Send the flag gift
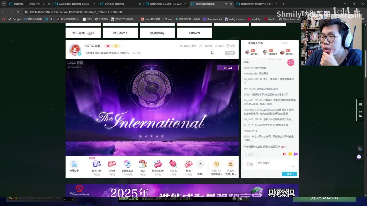 click(142, 164)
